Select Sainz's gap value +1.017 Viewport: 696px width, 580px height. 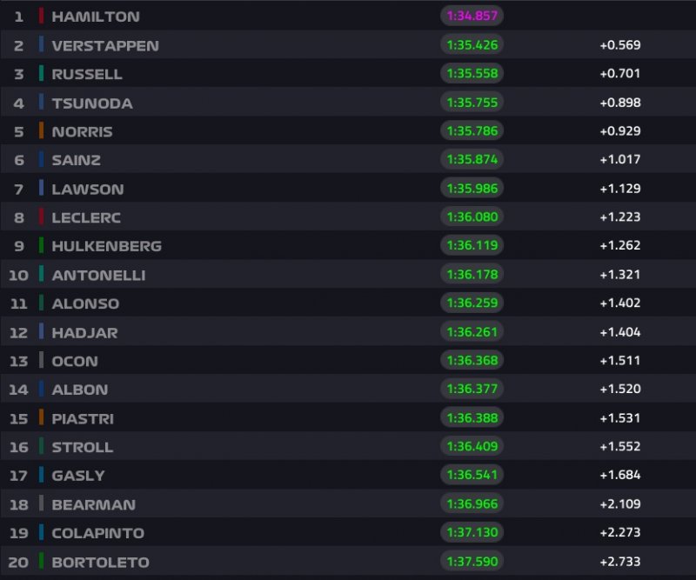pos(619,160)
